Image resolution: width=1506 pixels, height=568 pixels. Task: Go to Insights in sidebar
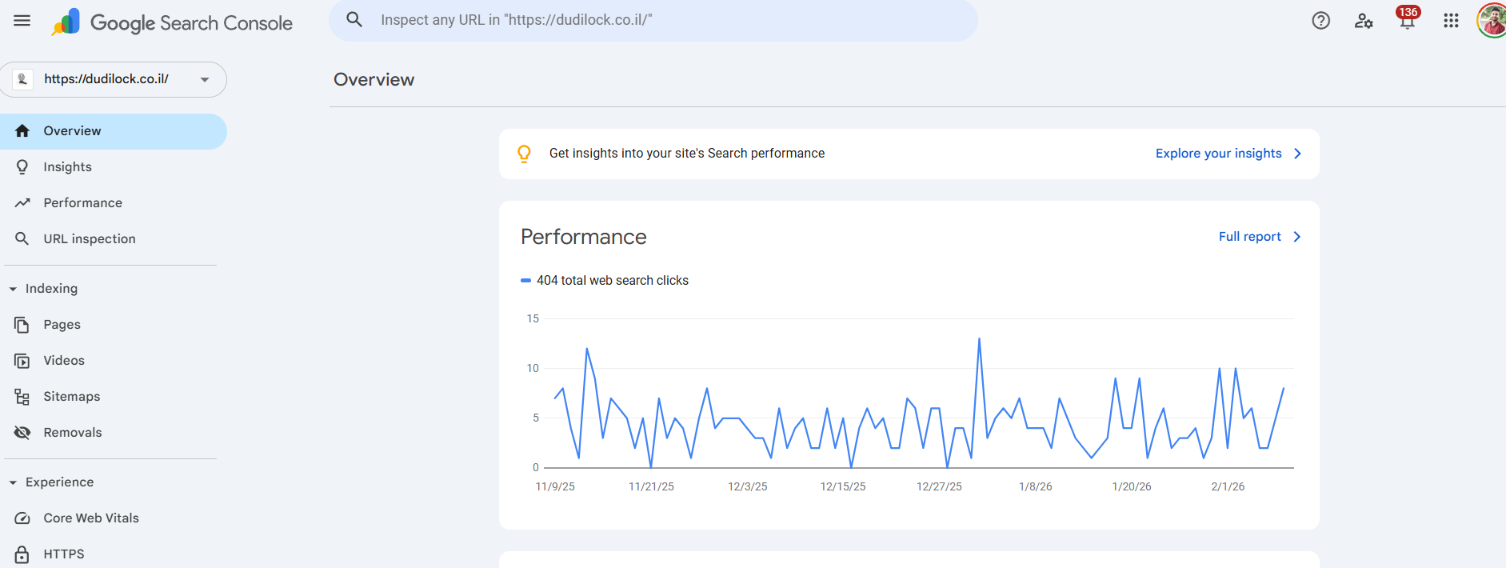point(67,167)
